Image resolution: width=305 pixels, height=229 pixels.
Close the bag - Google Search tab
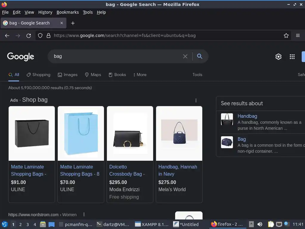(61, 23)
